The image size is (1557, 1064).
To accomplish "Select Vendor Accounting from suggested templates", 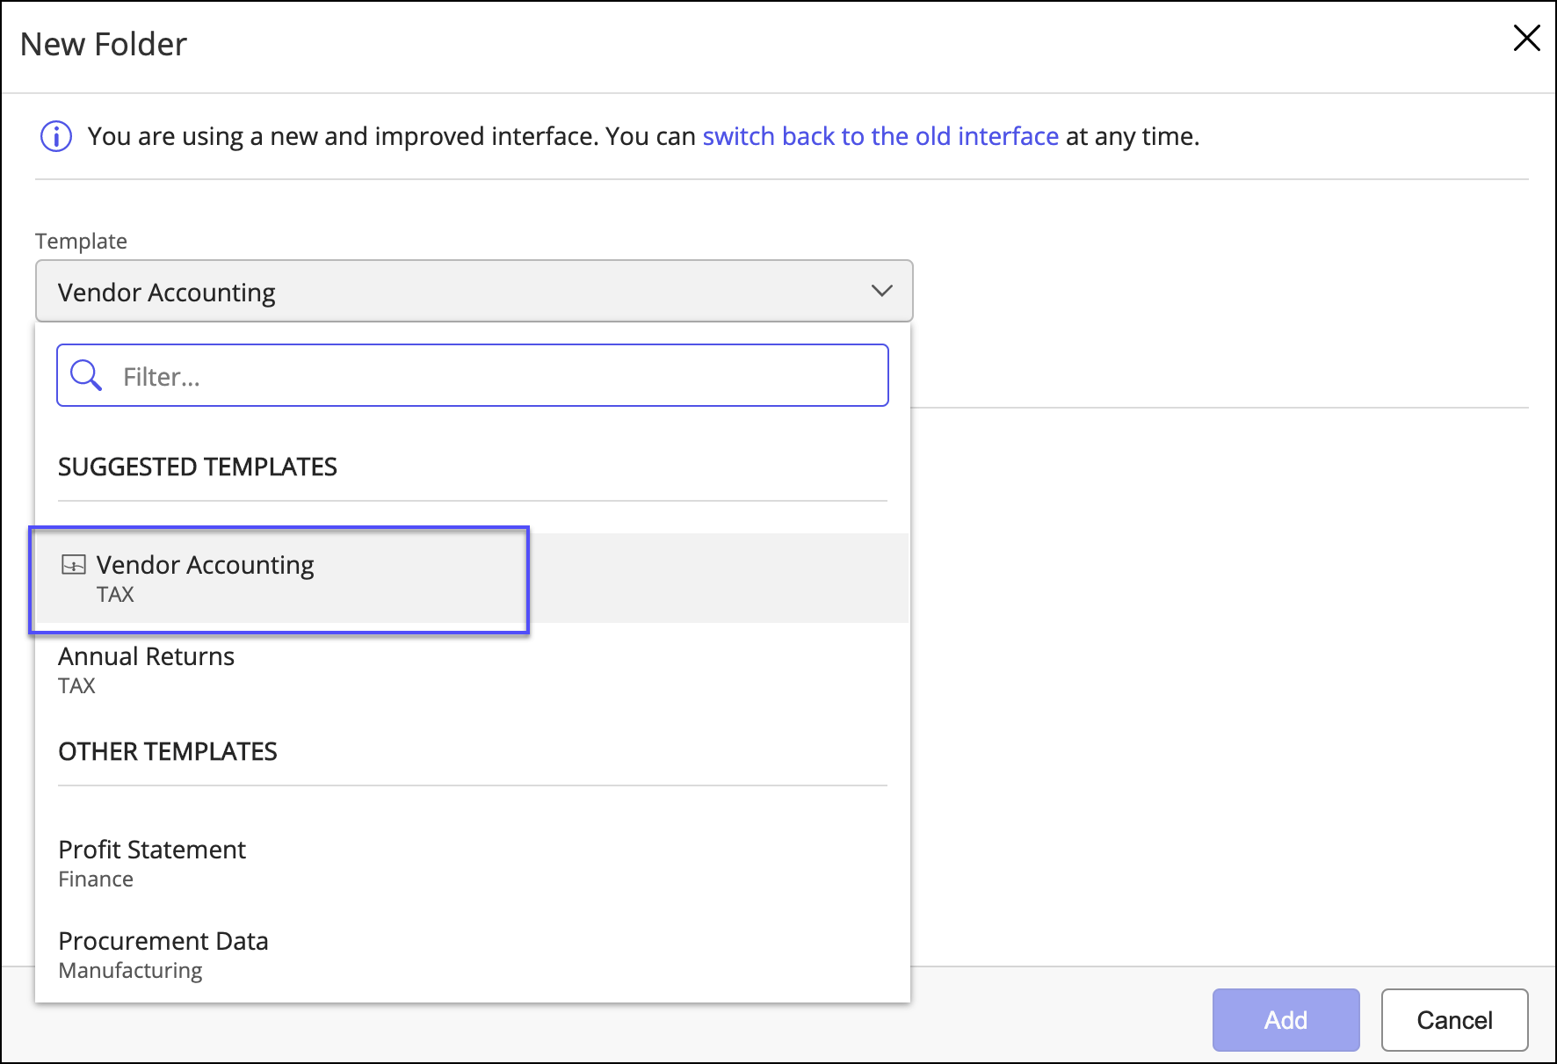I will coord(205,565).
